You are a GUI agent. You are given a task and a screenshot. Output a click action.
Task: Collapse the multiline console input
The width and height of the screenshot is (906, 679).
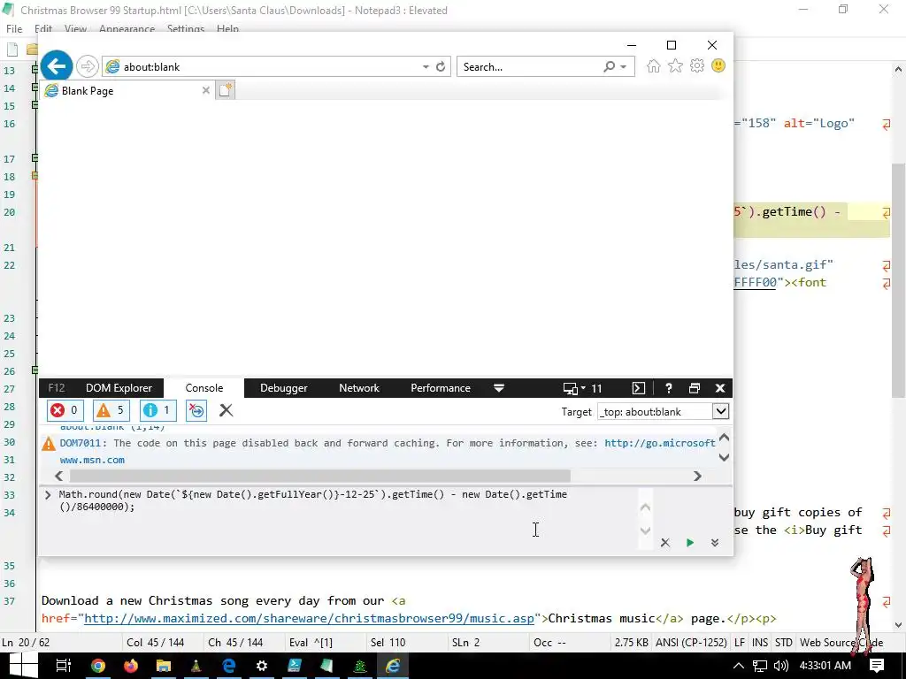(715, 543)
